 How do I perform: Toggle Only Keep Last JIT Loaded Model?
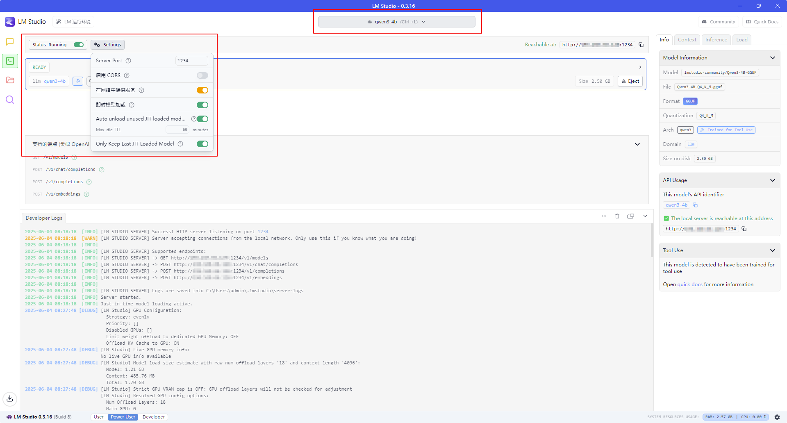coord(202,144)
